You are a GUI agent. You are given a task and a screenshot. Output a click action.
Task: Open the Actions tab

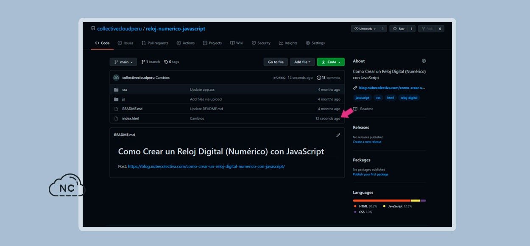point(186,43)
